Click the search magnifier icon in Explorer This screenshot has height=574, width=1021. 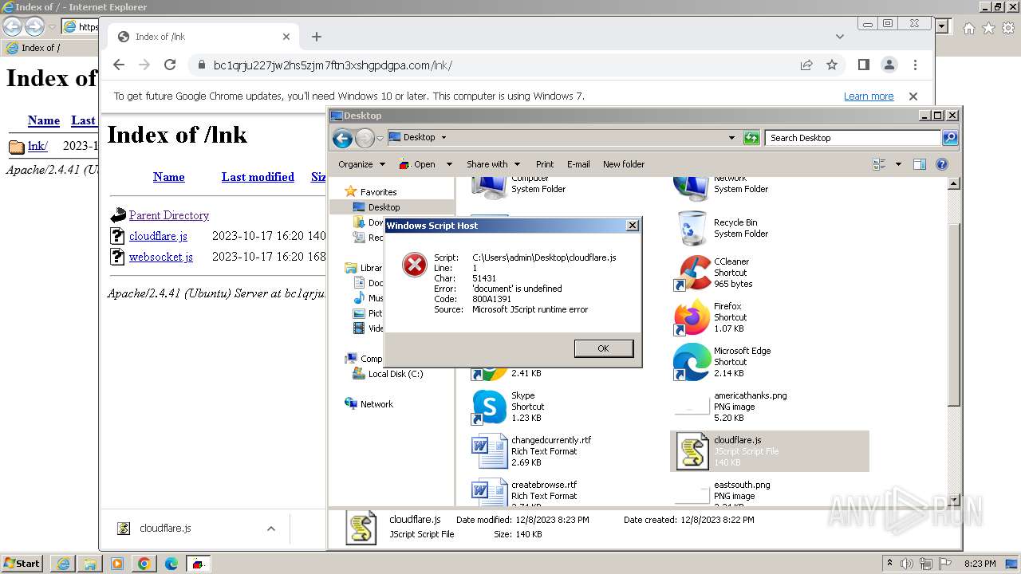tap(949, 138)
